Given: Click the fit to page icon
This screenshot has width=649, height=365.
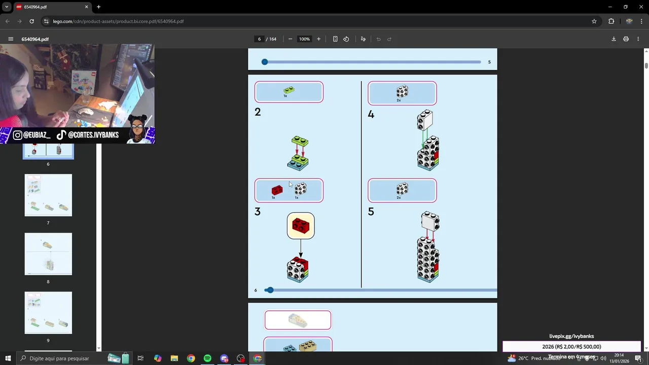Looking at the screenshot, I should pyautogui.click(x=335, y=39).
